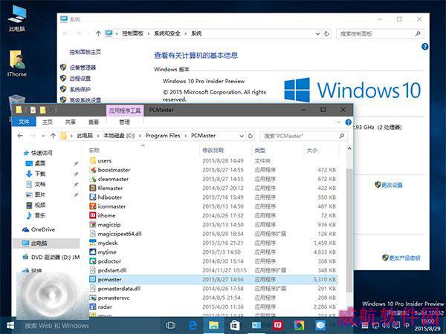446x334 pixels.
Task: Click the search PCMaster input field
Action: pyautogui.click(x=303, y=136)
